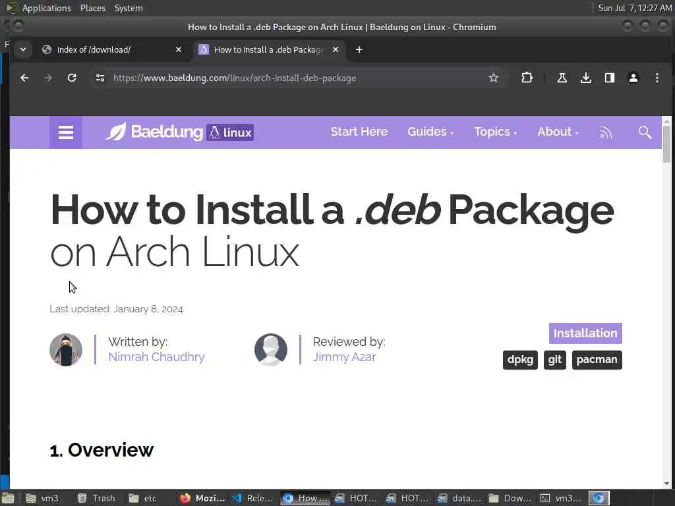
Task: Open reviewer Jimmy Azar's profile
Action: coord(344,356)
